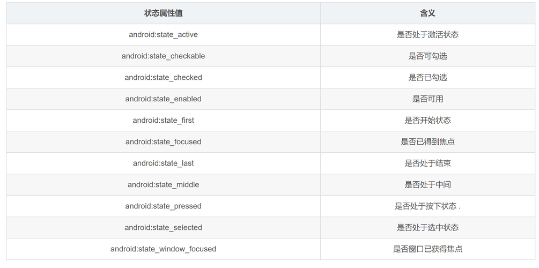
Task: Select the android:state_active cell
Action: (163, 35)
